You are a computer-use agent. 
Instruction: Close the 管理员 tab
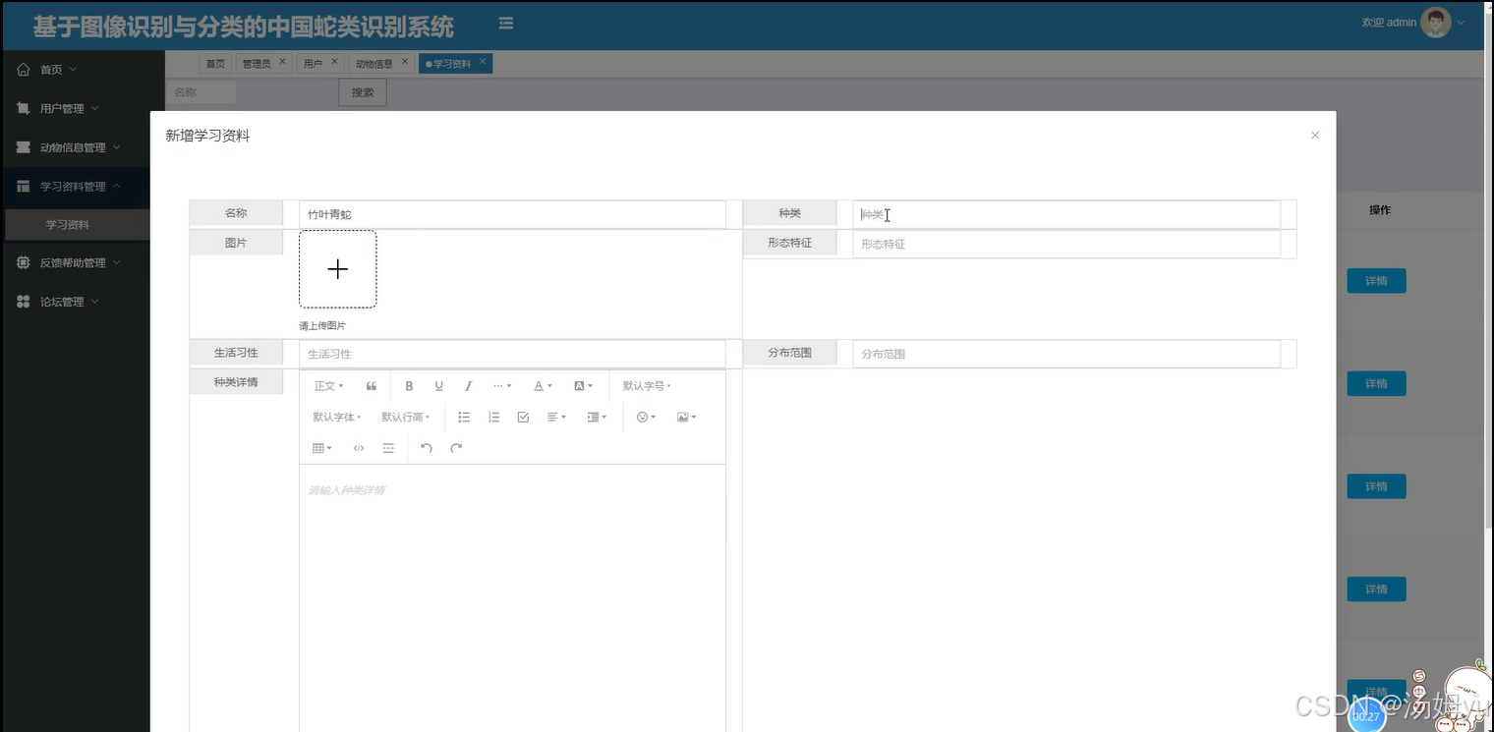pos(283,62)
